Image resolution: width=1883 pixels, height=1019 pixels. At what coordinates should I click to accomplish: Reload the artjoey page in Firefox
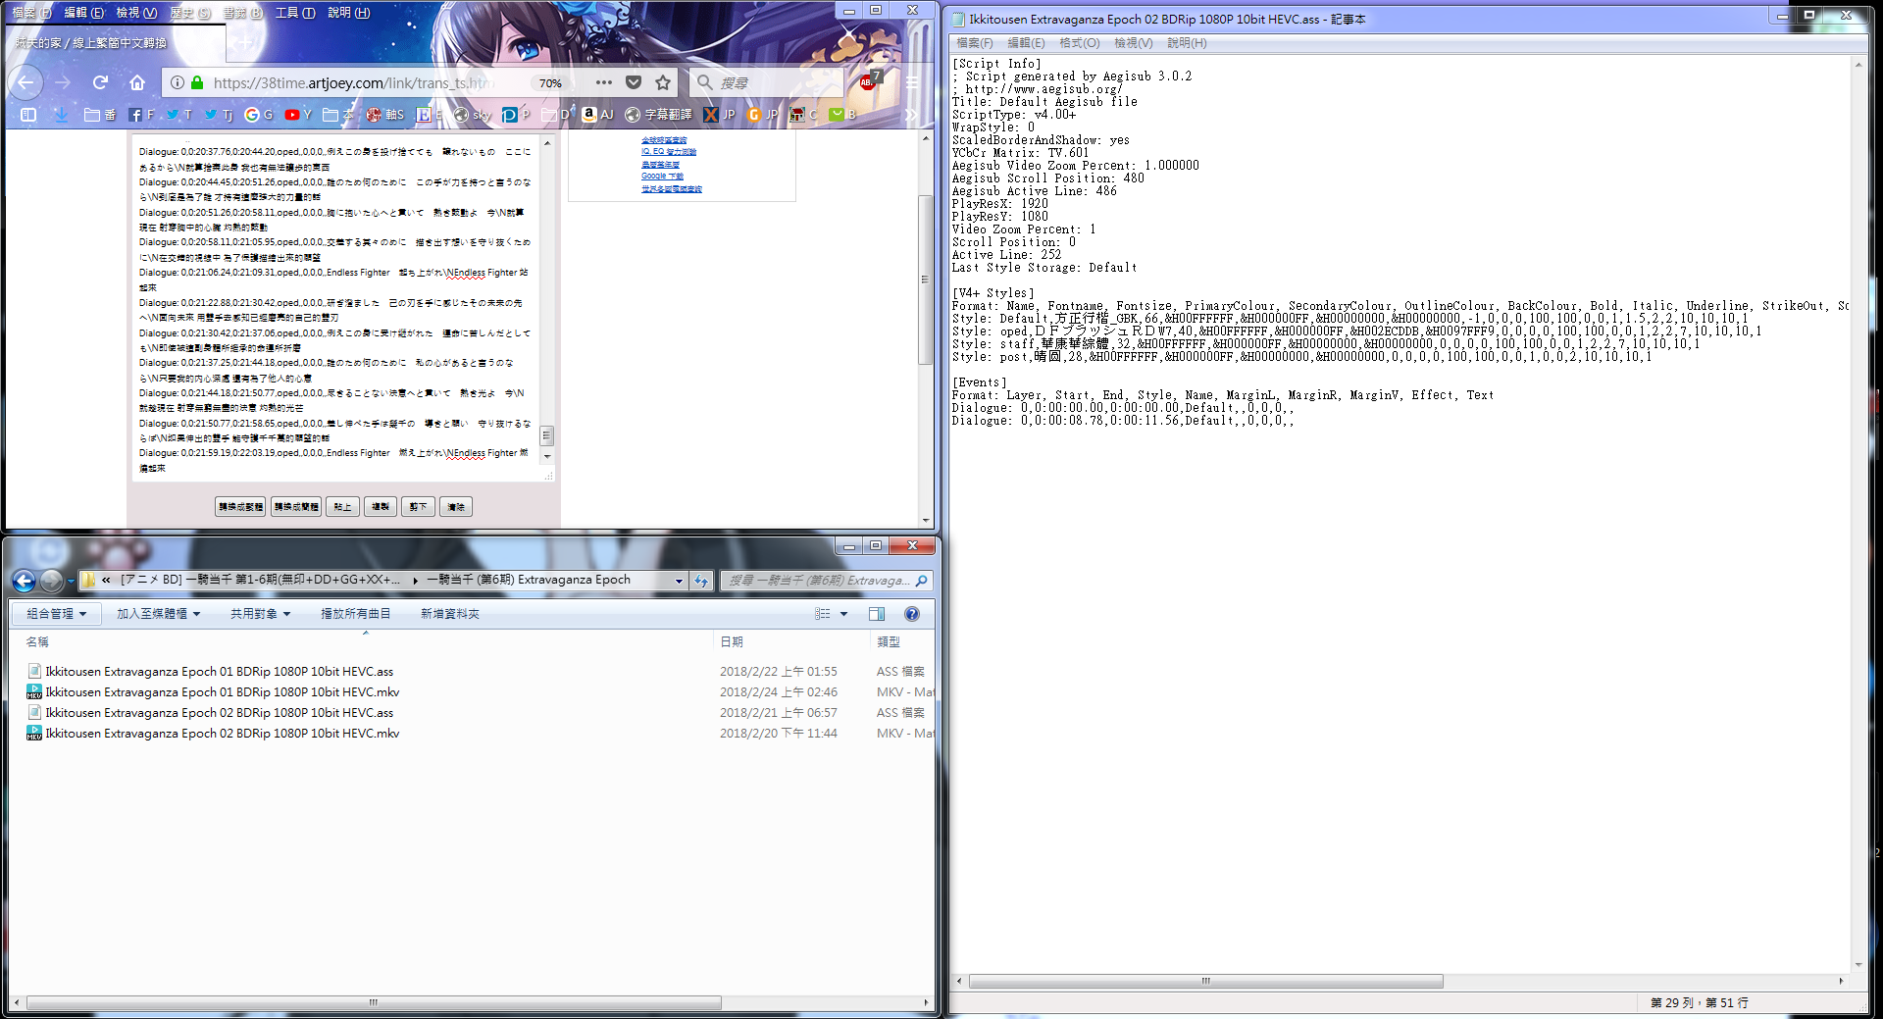[100, 82]
